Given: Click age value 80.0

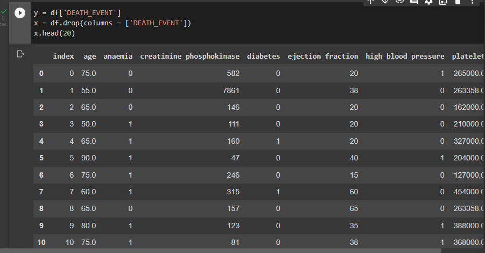Looking at the screenshot, I should click(x=88, y=226).
